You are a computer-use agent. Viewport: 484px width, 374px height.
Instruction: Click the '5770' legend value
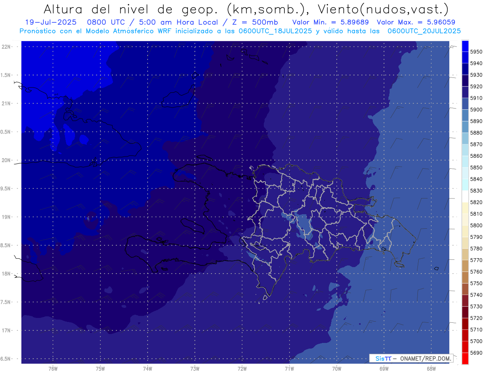point(476,260)
